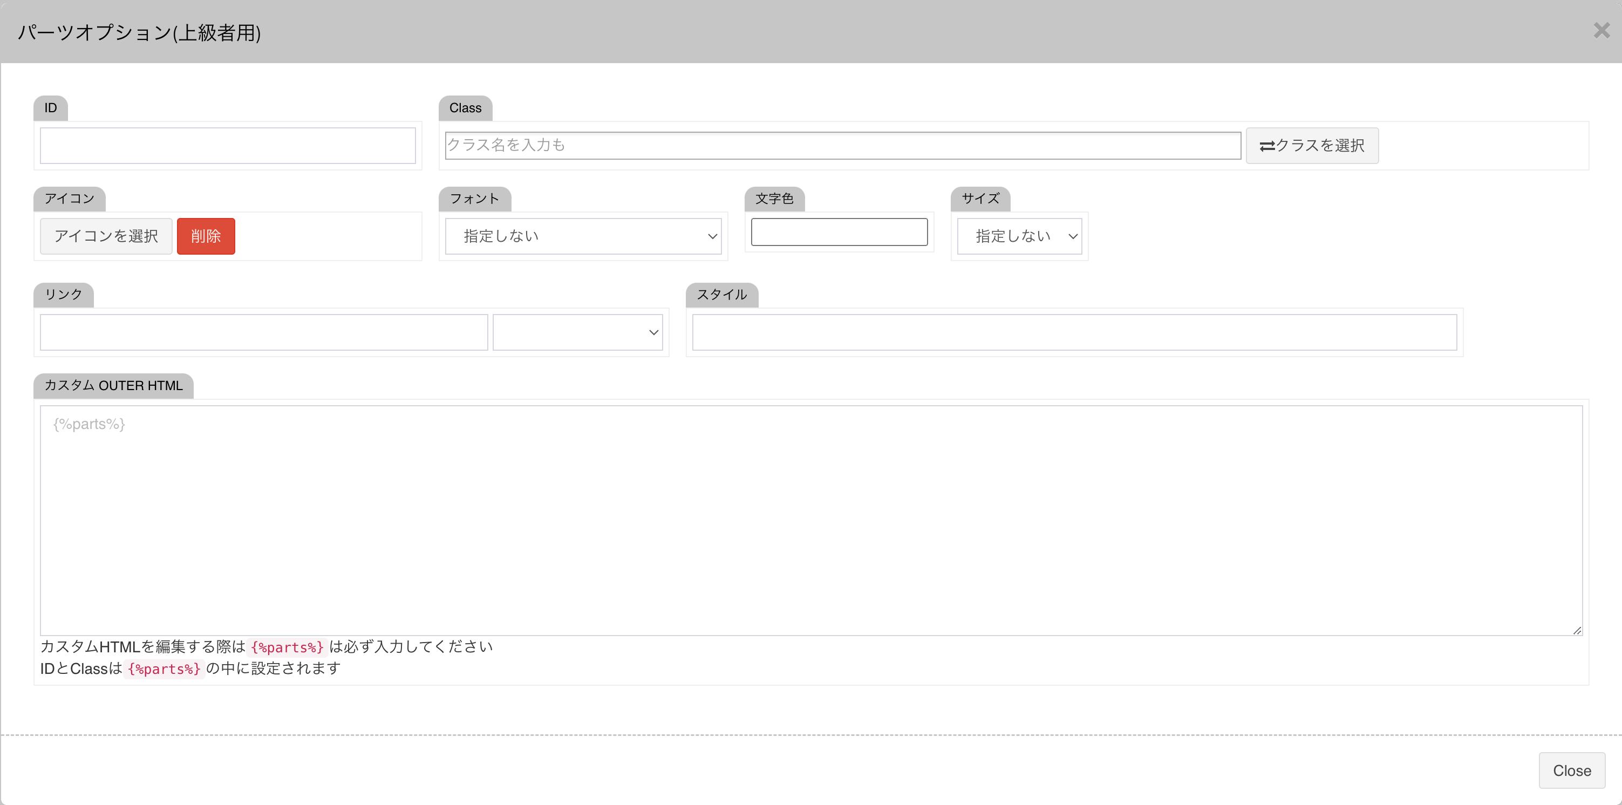Open the サイズ dropdown
This screenshot has width=1622, height=805.
point(1019,236)
